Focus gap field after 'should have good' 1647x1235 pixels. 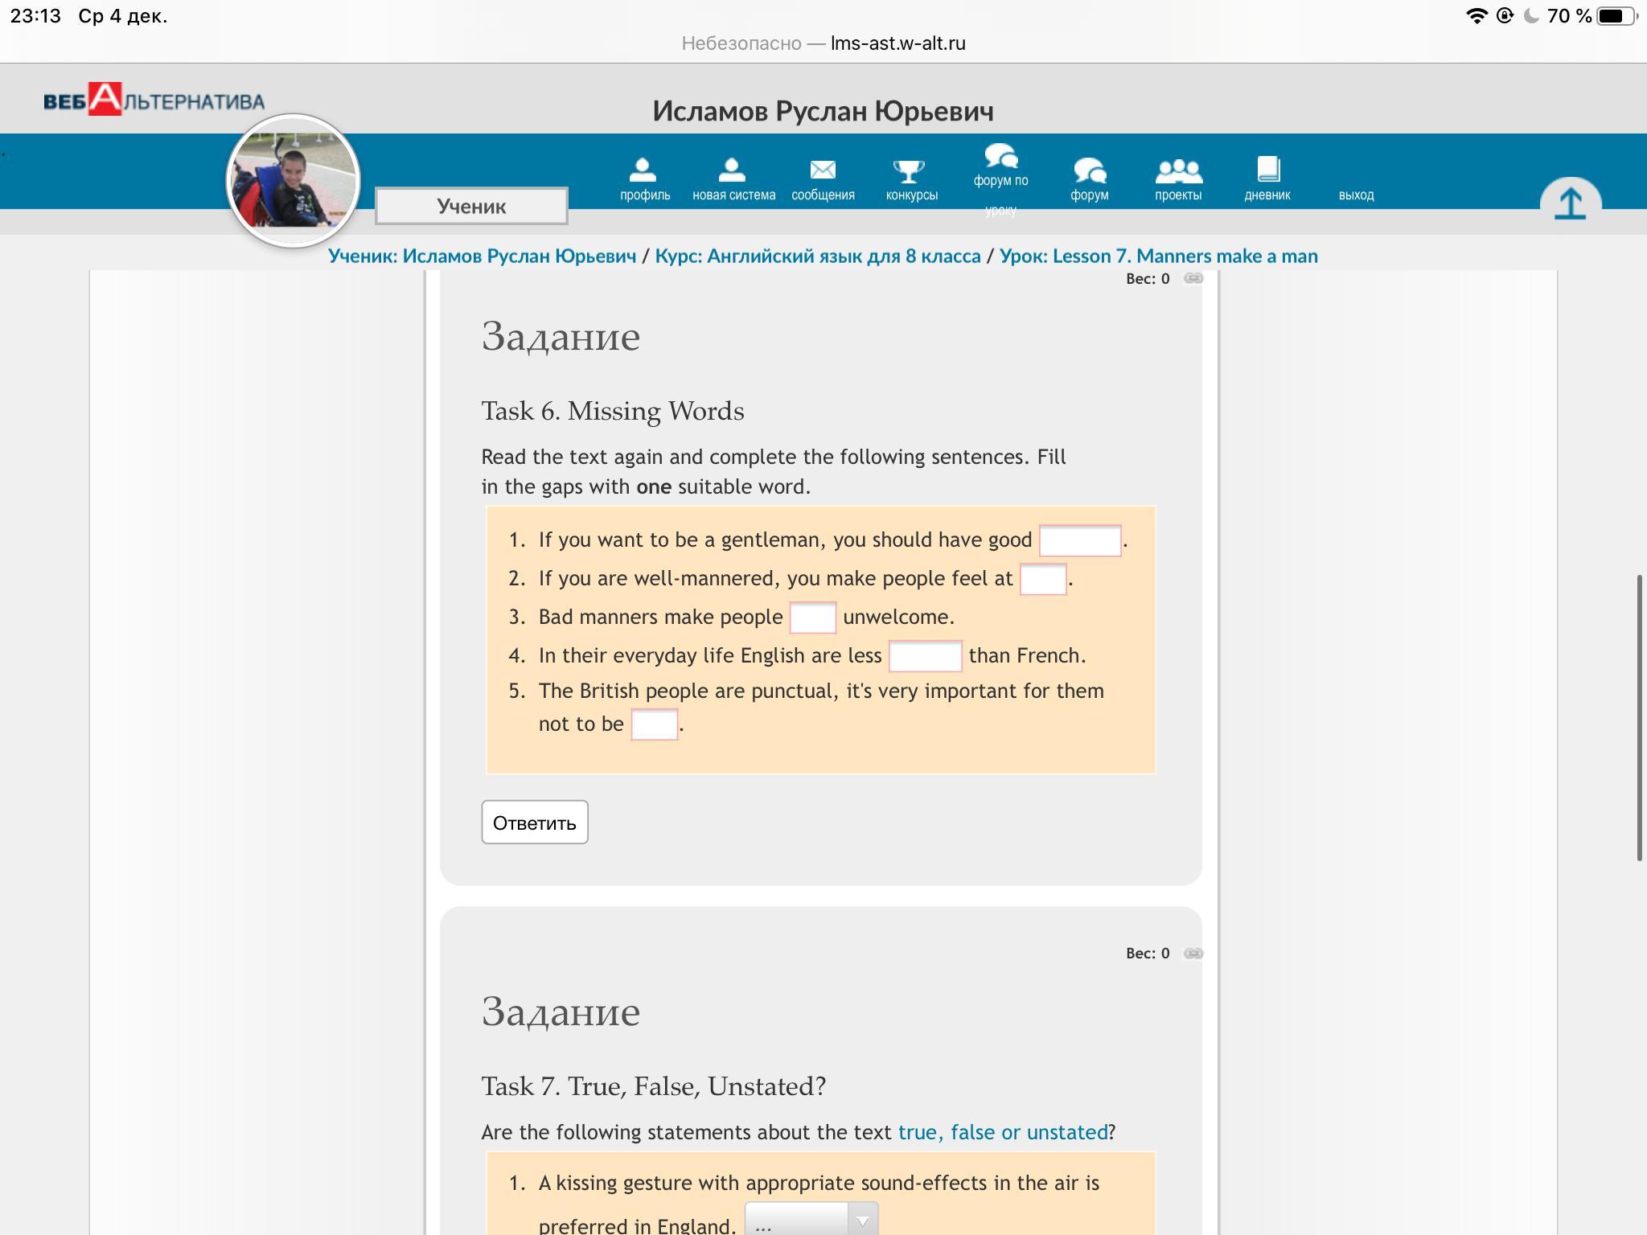pyautogui.click(x=1080, y=540)
